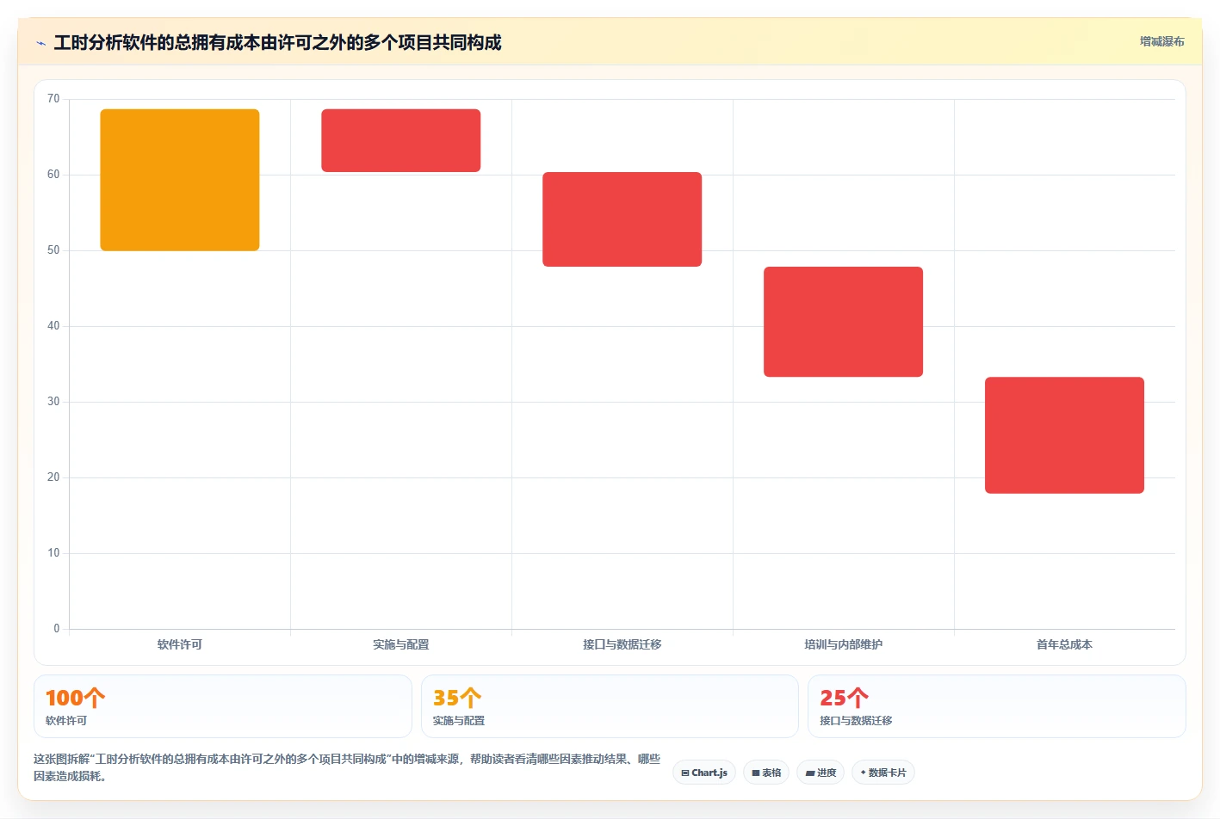Click the 软件许可 caption under 100个

pyautogui.click(x=66, y=721)
